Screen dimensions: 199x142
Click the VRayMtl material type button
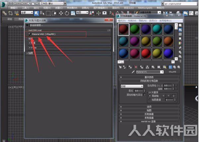[172, 72]
